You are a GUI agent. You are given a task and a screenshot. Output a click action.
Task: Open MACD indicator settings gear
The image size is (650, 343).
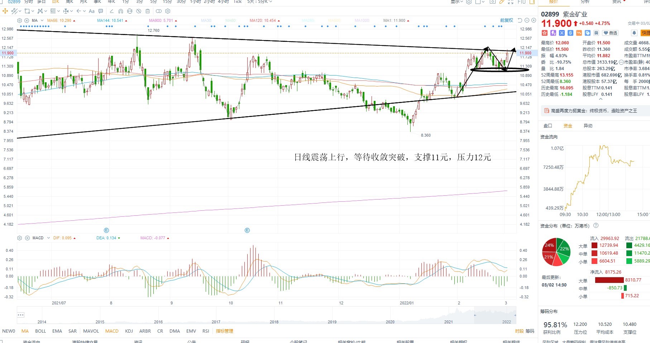(x=19, y=238)
